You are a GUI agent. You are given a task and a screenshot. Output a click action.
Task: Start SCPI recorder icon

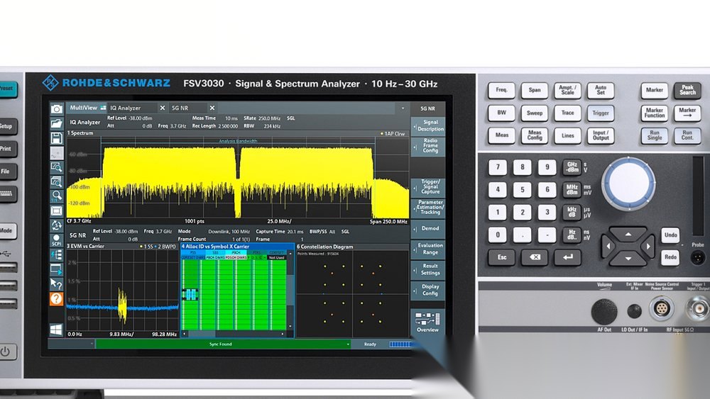click(57, 240)
